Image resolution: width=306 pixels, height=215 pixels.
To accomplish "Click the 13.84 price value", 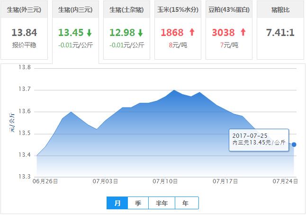I will pos(24,33).
